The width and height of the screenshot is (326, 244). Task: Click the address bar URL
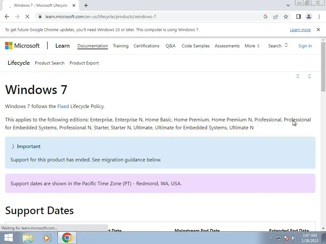coord(101,17)
